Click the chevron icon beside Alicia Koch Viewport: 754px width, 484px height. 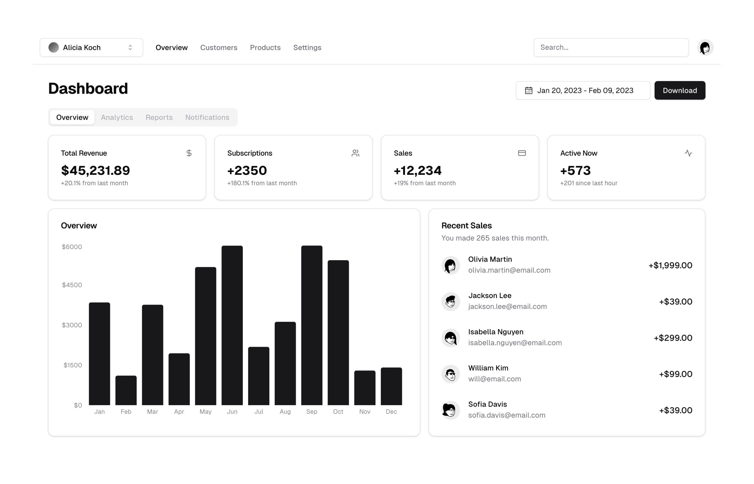coord(130,47)
